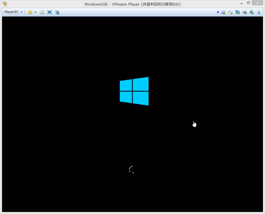Viewport: 265px width, 214px height.
Task: Enter full screen mode
Action: pos(49,12)
